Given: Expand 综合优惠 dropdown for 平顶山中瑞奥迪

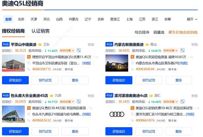Looking at the screenshot, I should pyautogui.click(x=67, y=50).
